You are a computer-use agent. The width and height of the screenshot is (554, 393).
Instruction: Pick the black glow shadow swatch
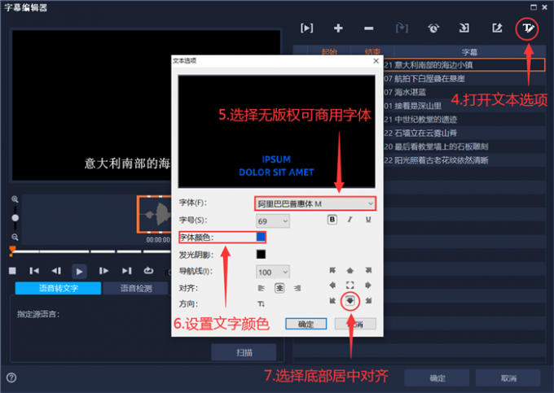pos(261,254)
